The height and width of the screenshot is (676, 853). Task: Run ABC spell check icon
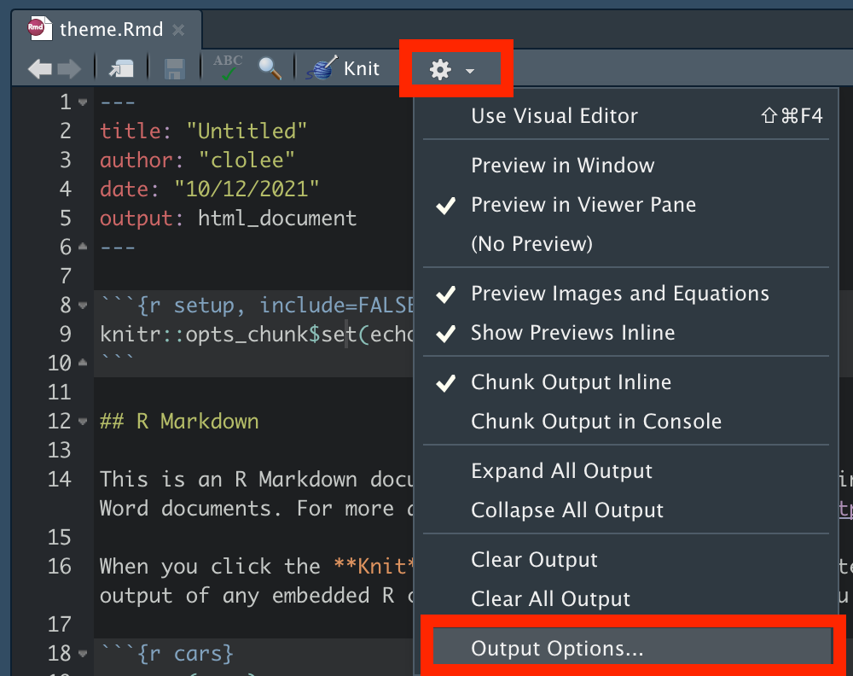click(x=228, y=68)
